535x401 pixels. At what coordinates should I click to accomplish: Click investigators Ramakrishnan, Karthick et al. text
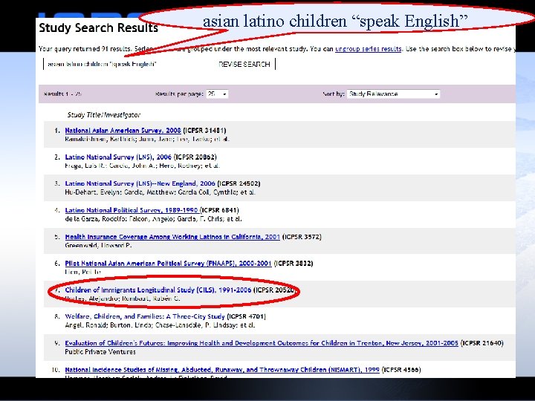coord(147,139)
